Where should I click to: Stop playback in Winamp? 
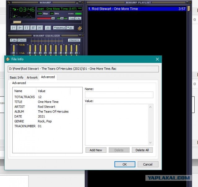(x=33, y=28)
